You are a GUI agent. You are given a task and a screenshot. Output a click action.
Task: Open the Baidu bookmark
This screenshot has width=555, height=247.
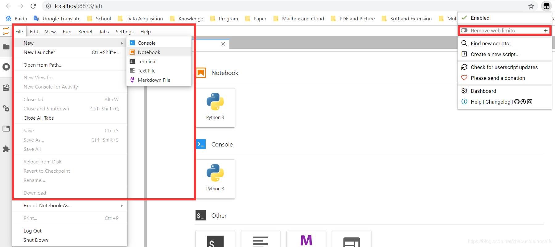point(17,19)
